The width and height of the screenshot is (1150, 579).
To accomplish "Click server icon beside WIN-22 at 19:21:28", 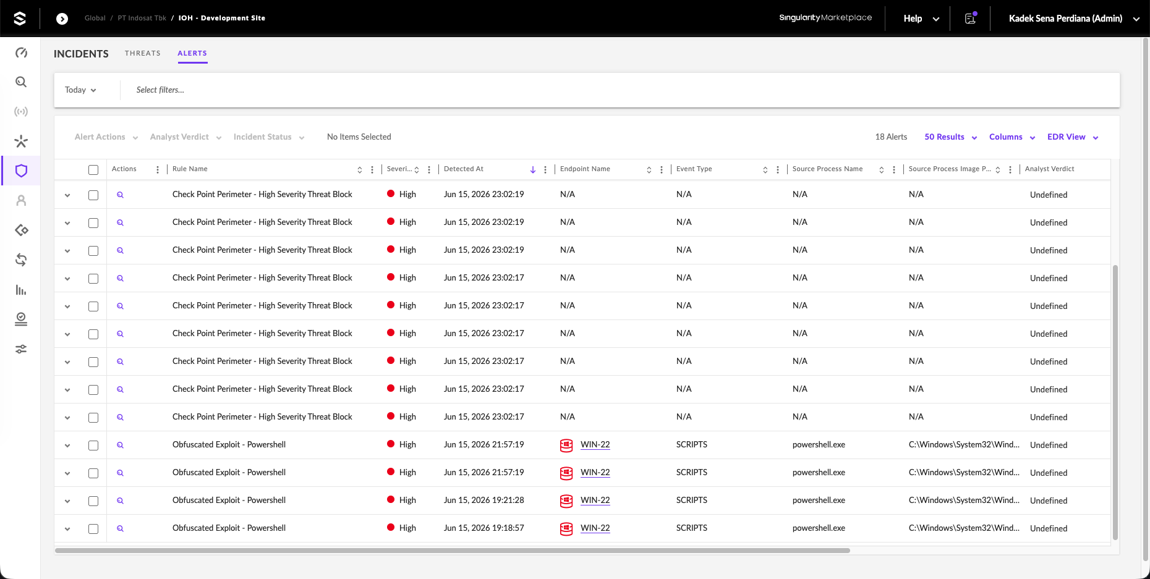I will click(x=566, y=501).
